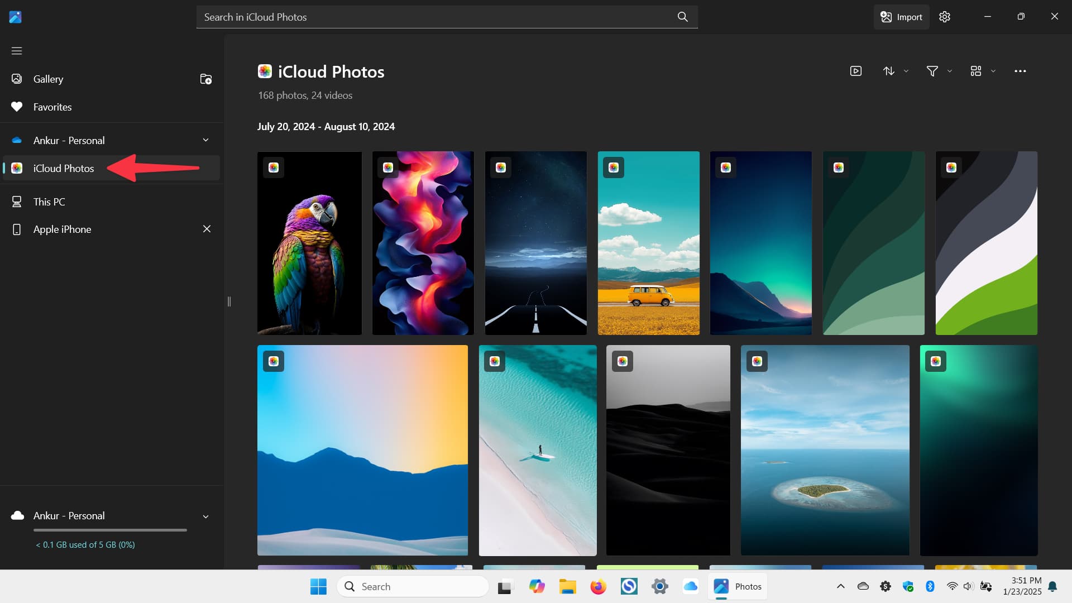Open the dark green waves wallpaper
1072x603 pixels.
(873, 243)
